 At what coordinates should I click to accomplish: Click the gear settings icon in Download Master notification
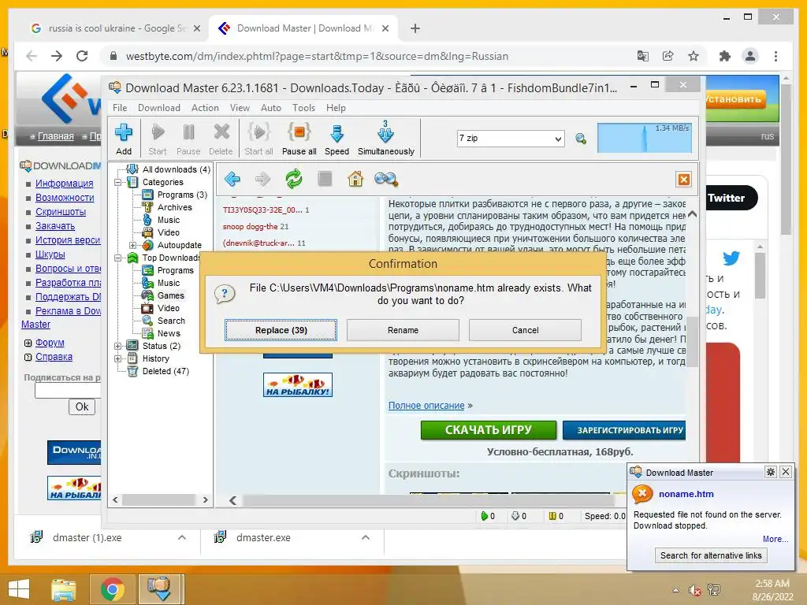771,472
